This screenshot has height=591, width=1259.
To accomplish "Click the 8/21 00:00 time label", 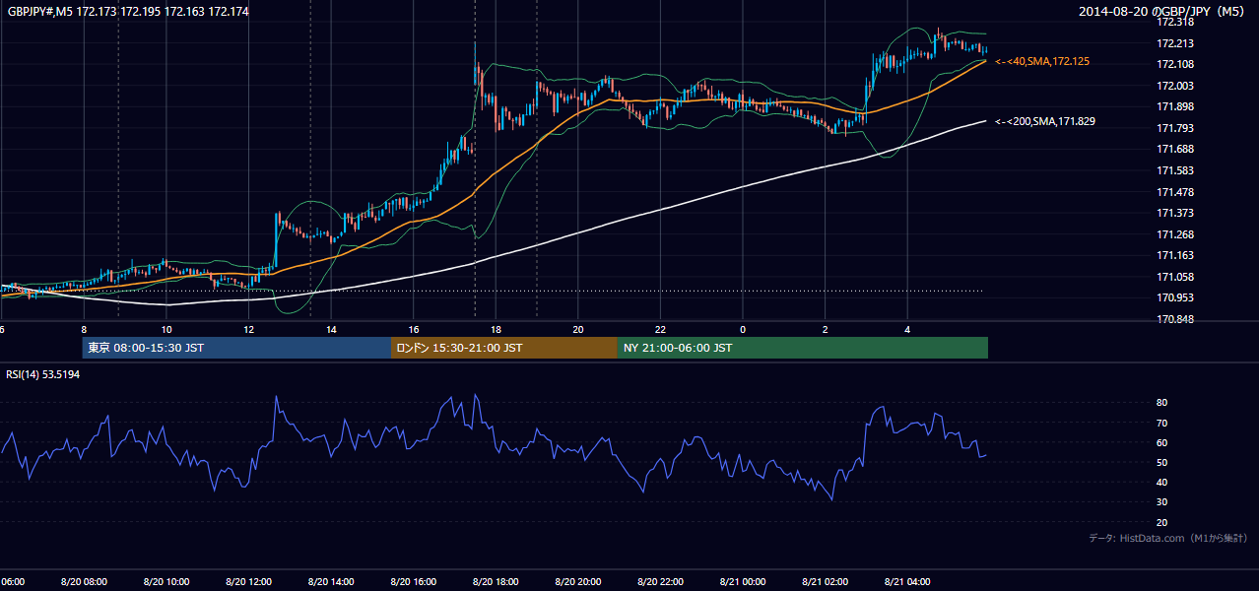I will (743, 582).
